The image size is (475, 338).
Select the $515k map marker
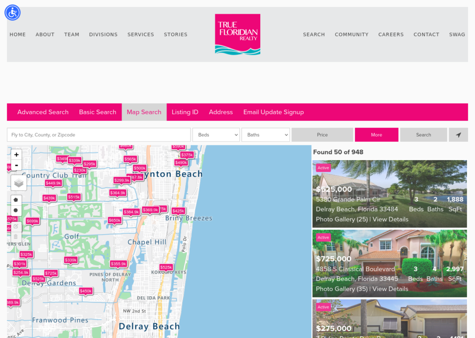[74, 197]
